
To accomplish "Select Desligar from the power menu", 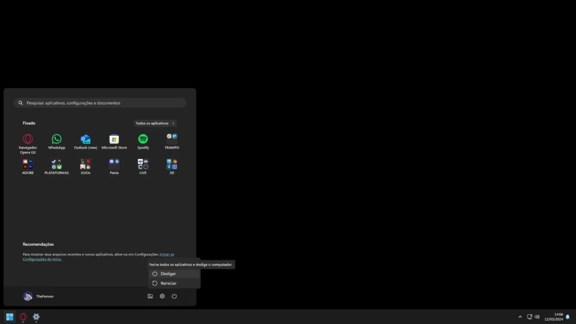I will click(x=168, y=273).
